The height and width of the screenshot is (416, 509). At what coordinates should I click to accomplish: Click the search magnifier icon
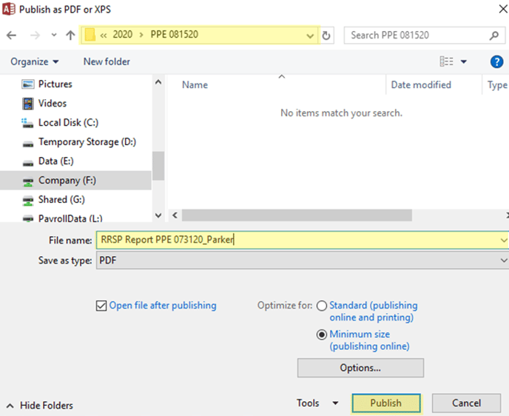[x=493, y=35]
